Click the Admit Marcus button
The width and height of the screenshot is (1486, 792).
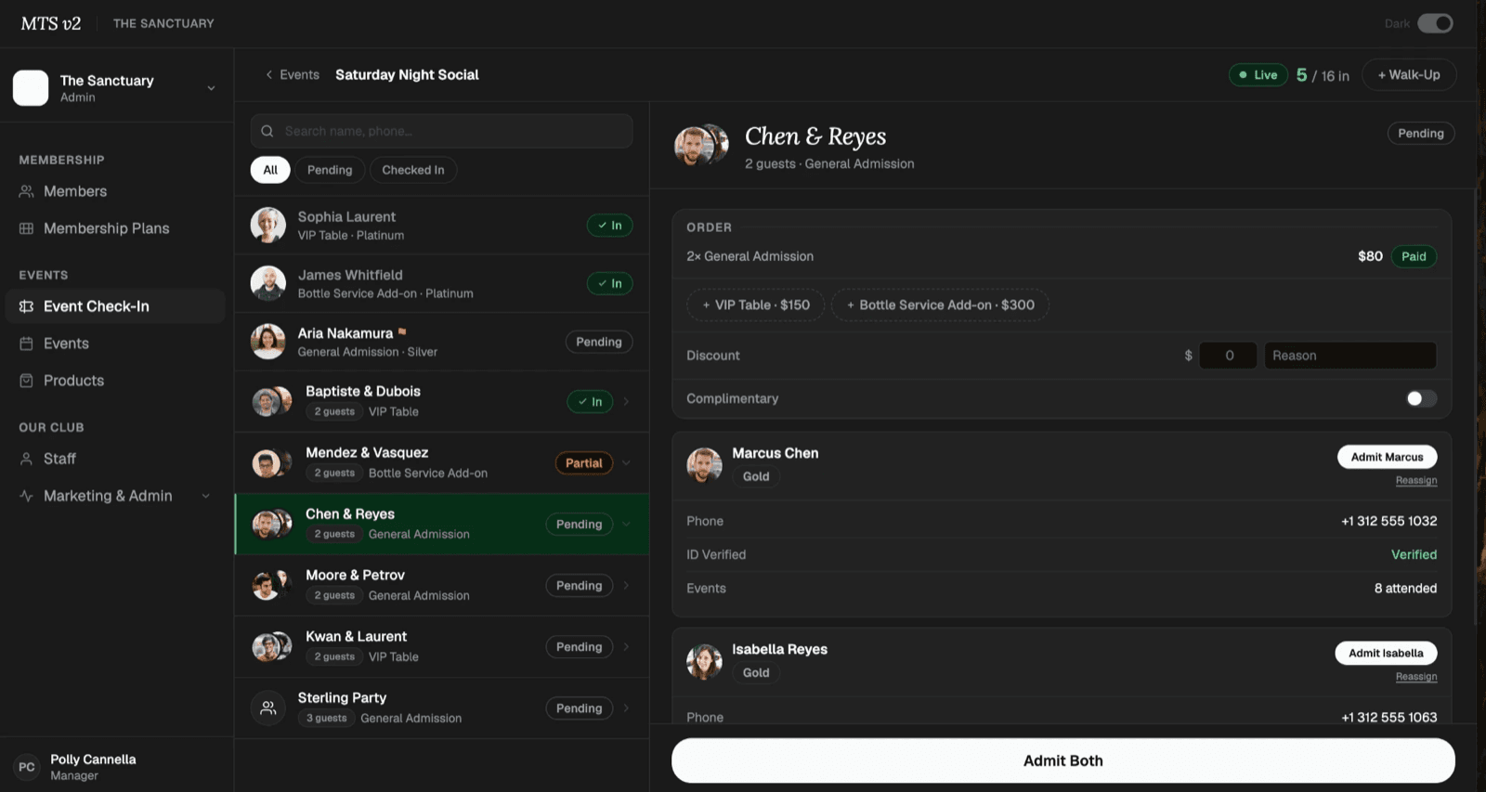click(x=1387, y=457)
